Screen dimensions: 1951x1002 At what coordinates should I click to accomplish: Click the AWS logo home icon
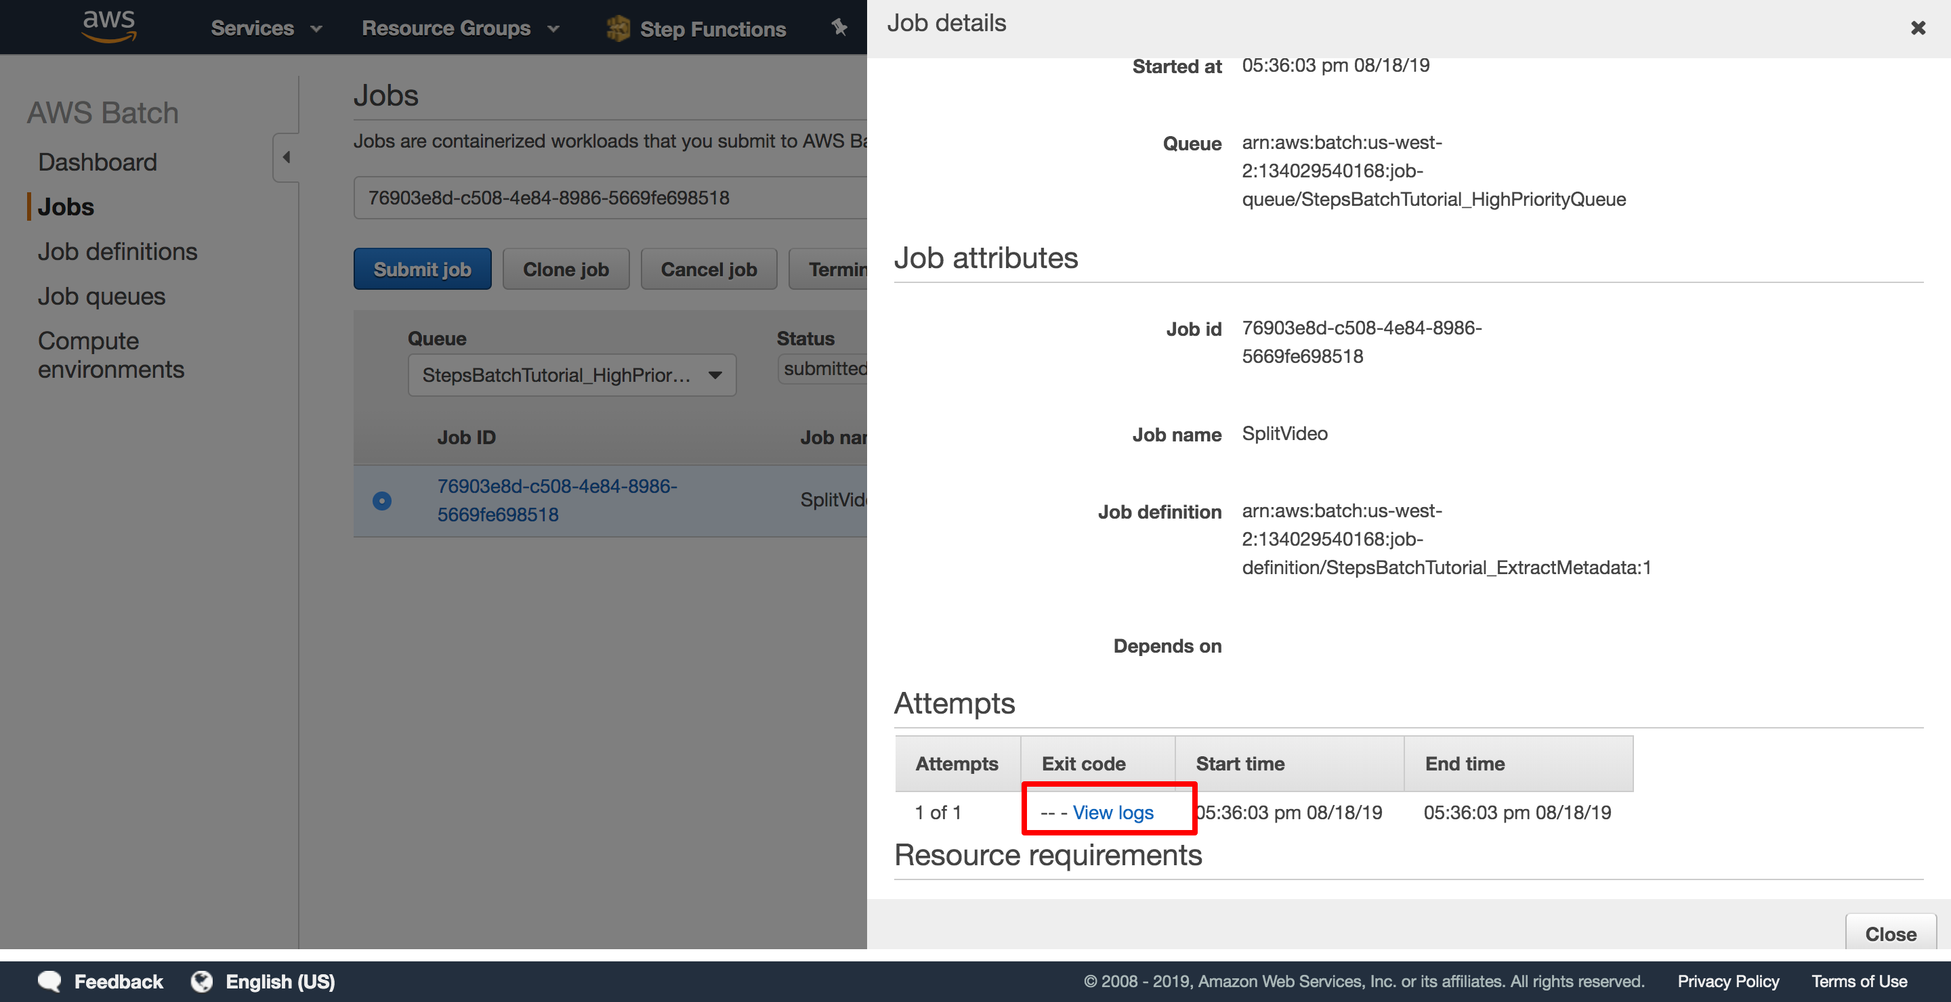point(109,27)
